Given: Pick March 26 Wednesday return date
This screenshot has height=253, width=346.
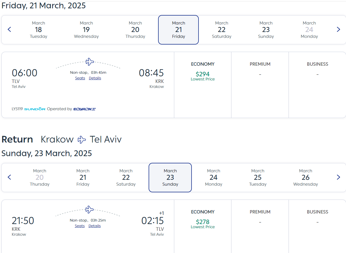Looking at the screenshot, I should click(x=306, y=177).
